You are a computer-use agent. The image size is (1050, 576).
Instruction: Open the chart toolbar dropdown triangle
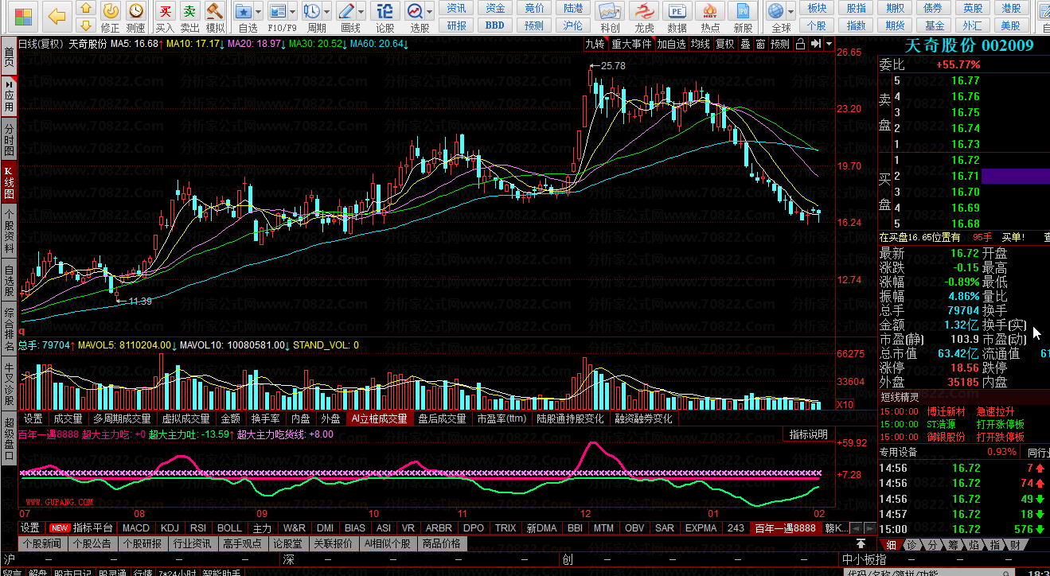(829, 44)
